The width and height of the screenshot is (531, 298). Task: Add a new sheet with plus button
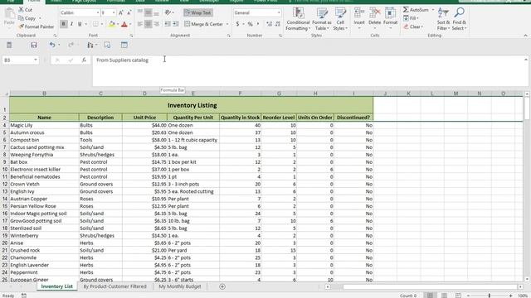tap(222, 286)
